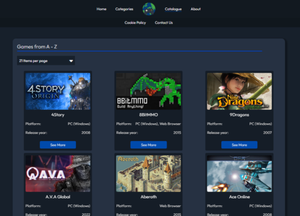Open the About page
Image resolution: width=300 pixels, height=216 pixels.
tap(196, 9)
